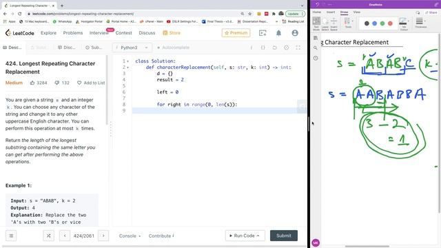Open the OneNote search magnifier in the sidebar
Screen dimensions: 441x248
coord(316,48)
